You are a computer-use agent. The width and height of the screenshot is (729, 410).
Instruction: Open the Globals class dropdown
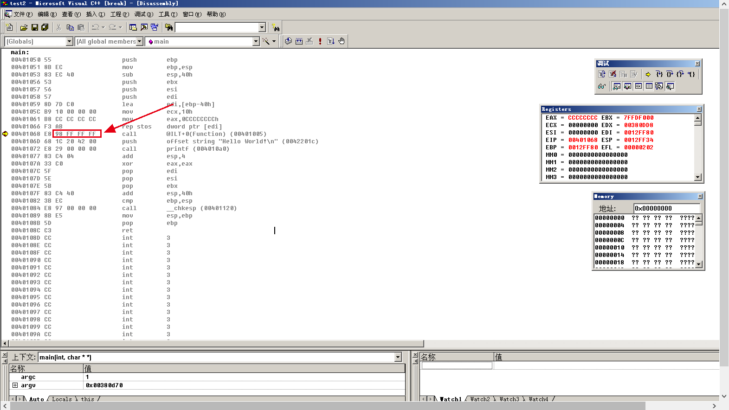[70, 41]
